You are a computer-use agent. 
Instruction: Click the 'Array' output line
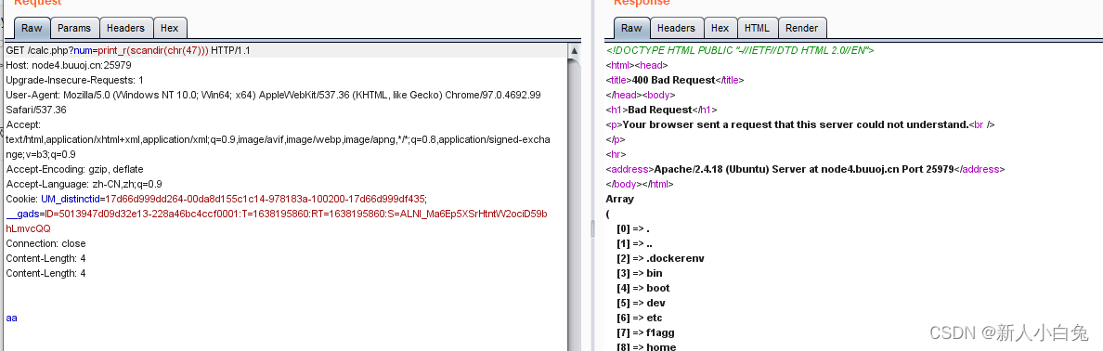tap(619, 199)
